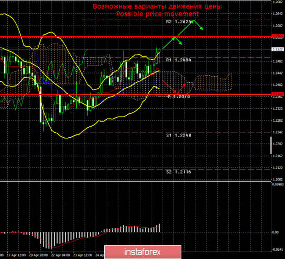Click the 1.2242 price axis value
The width and height of the screenshot is (285, 259).
point(278,132)
